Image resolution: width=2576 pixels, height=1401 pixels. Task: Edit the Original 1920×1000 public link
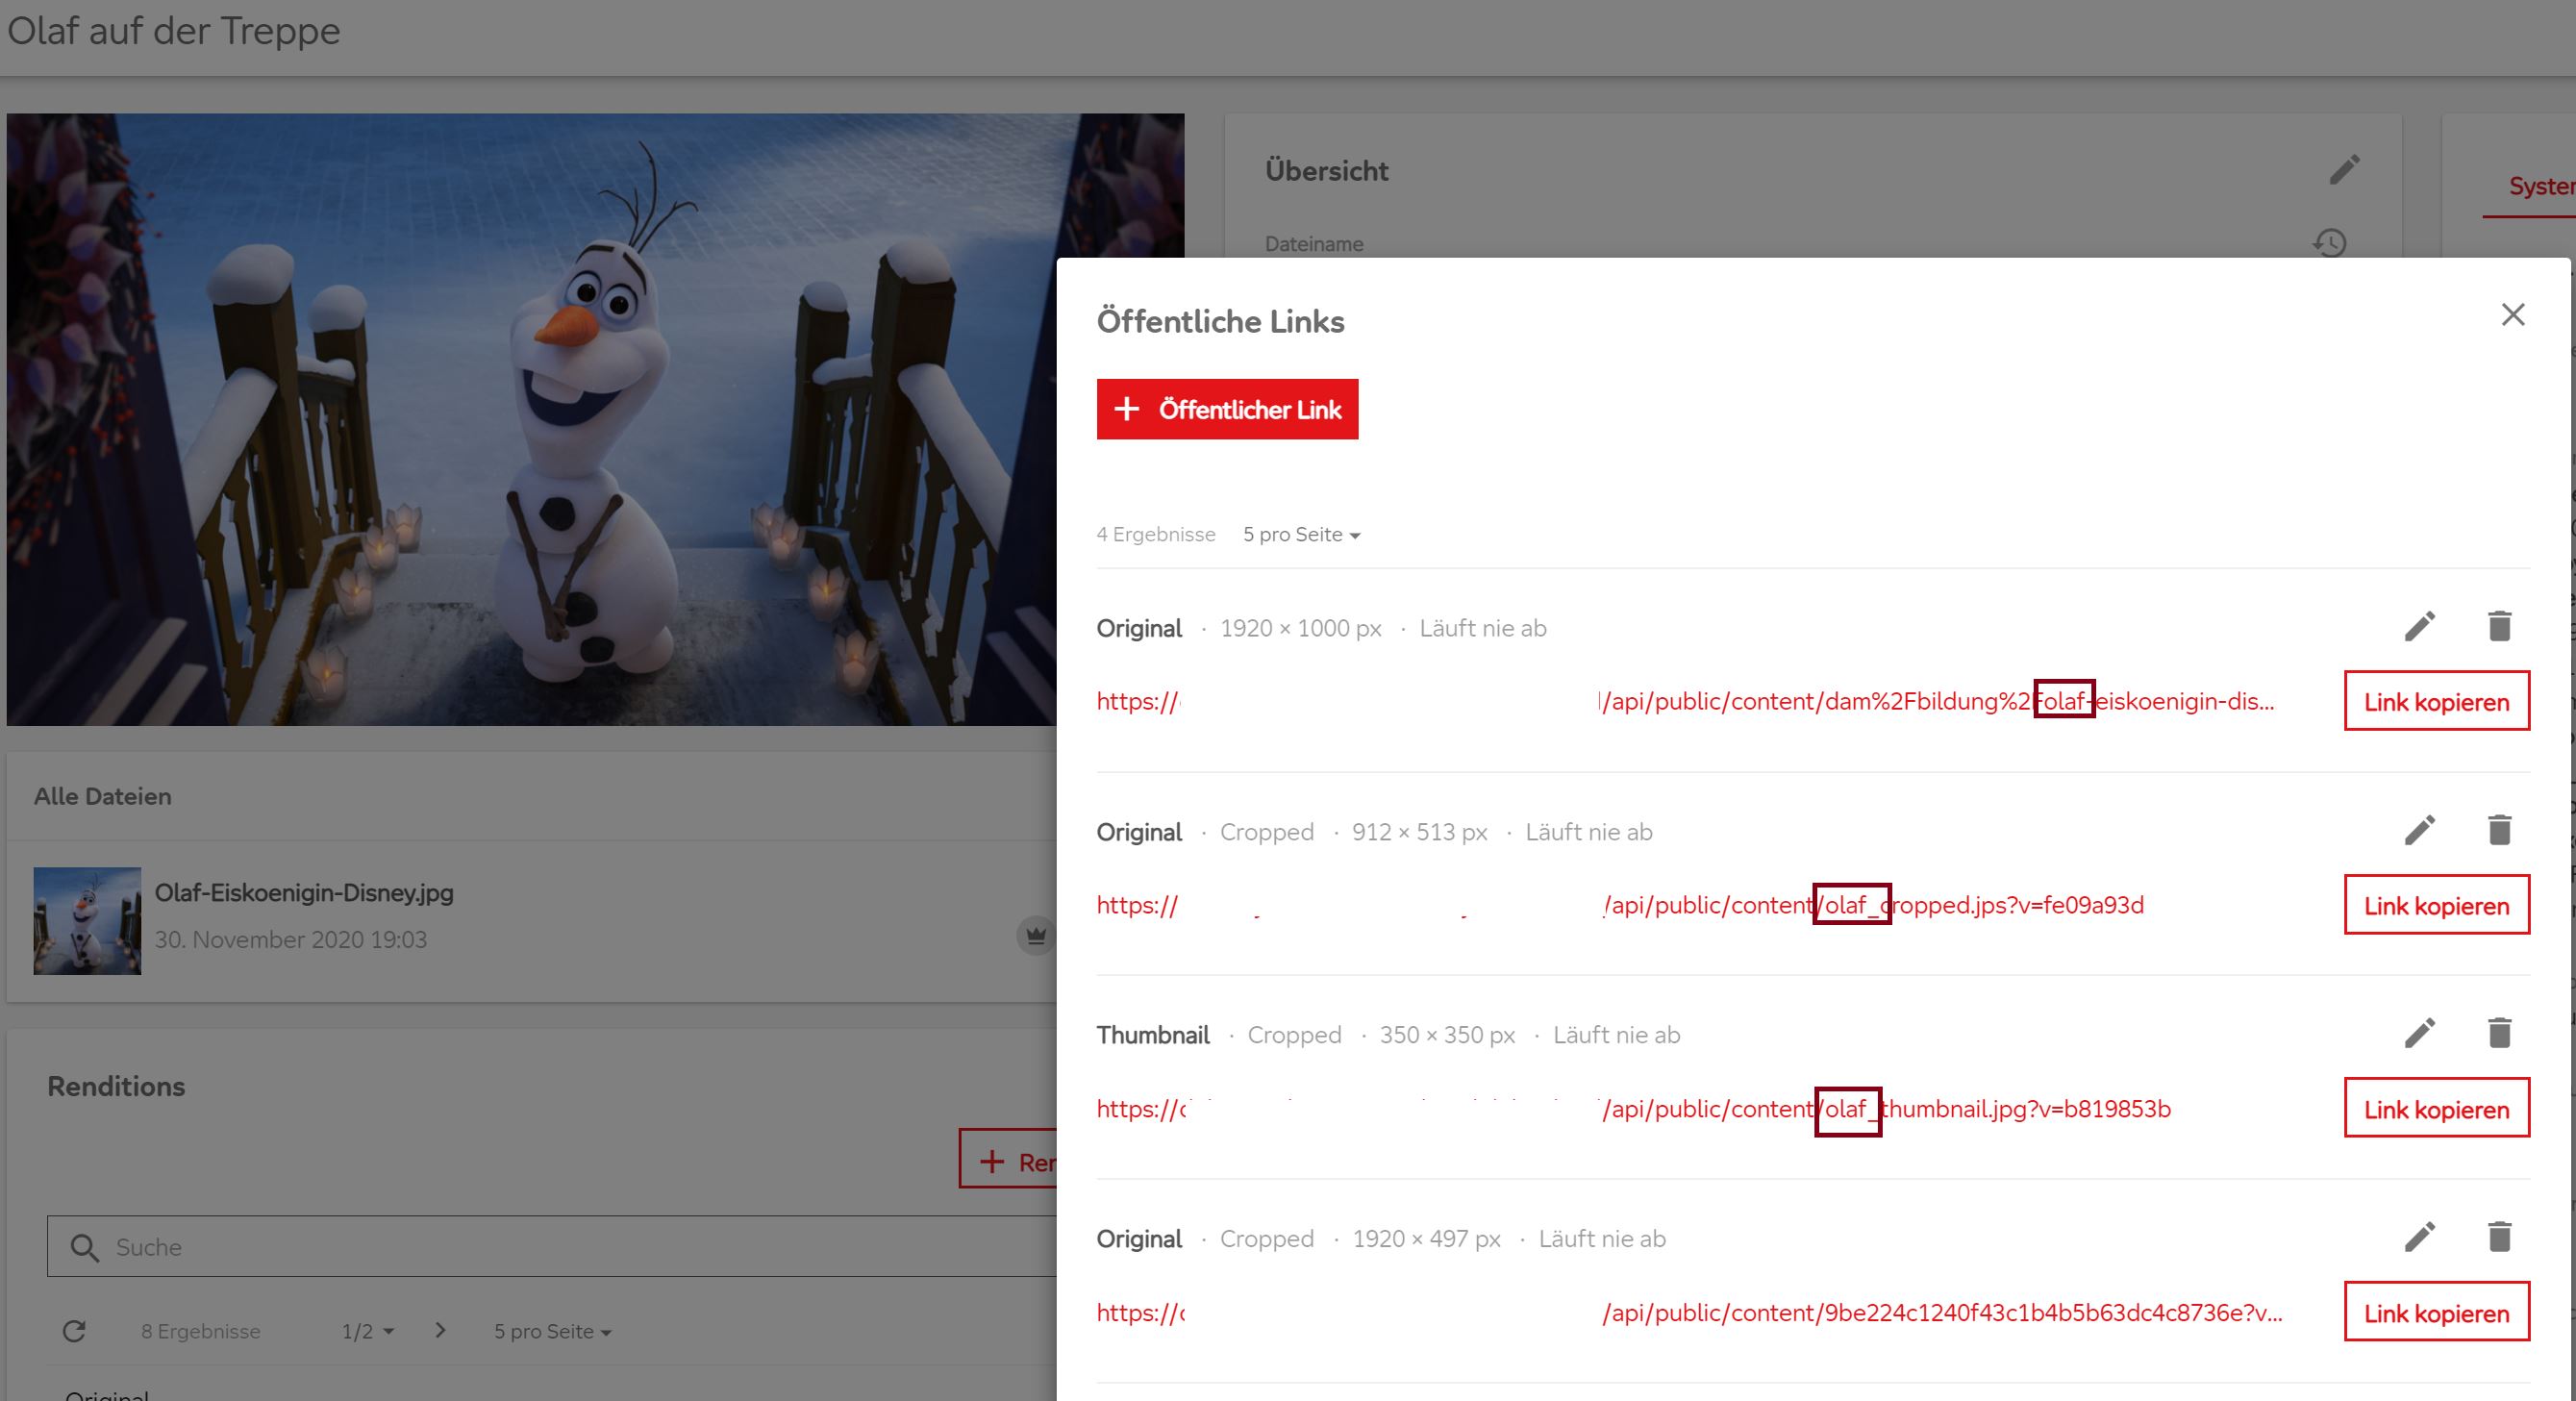pos(2420,627)
